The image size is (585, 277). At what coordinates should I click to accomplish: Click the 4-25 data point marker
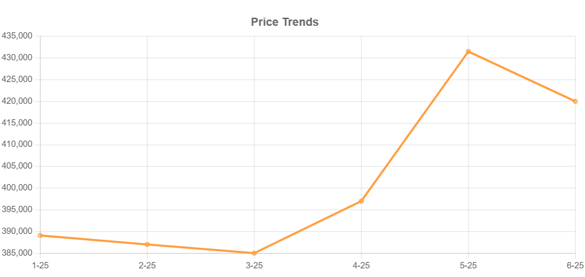[361, 201]
